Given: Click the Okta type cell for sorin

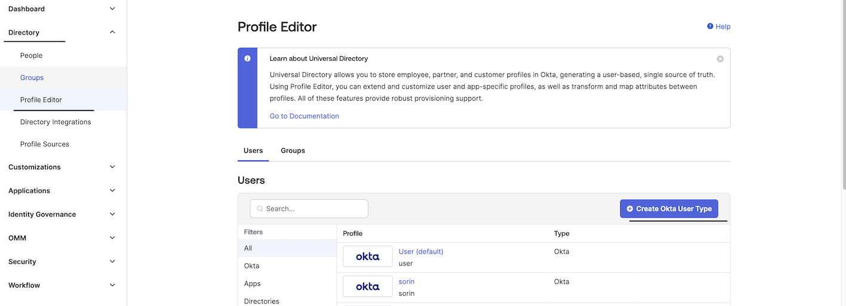Looking at the screenshot, I should [x=562, y=282].
